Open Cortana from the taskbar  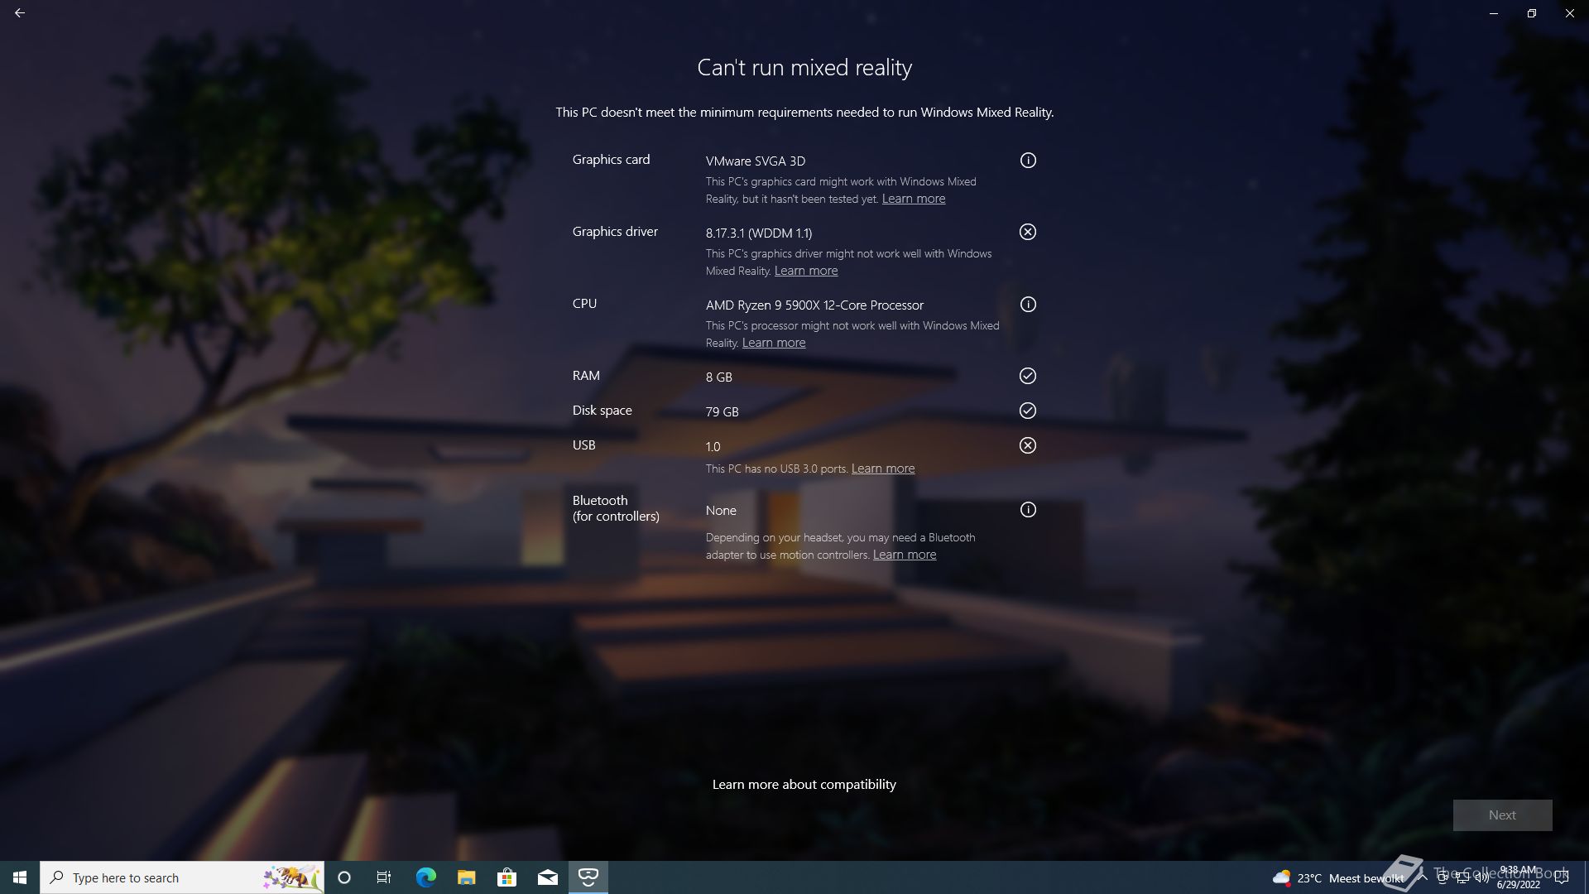[344, 877]
